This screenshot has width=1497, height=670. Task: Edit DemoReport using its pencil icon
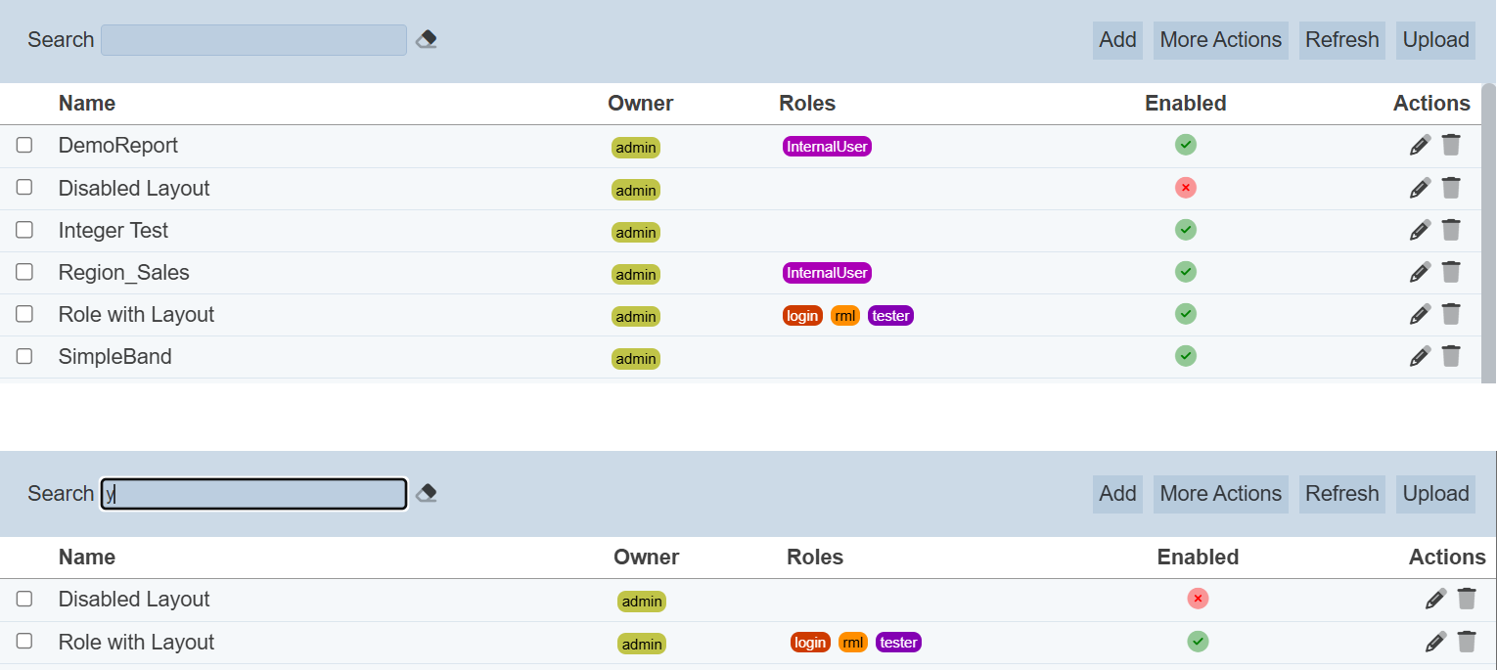click(1420, 146)
